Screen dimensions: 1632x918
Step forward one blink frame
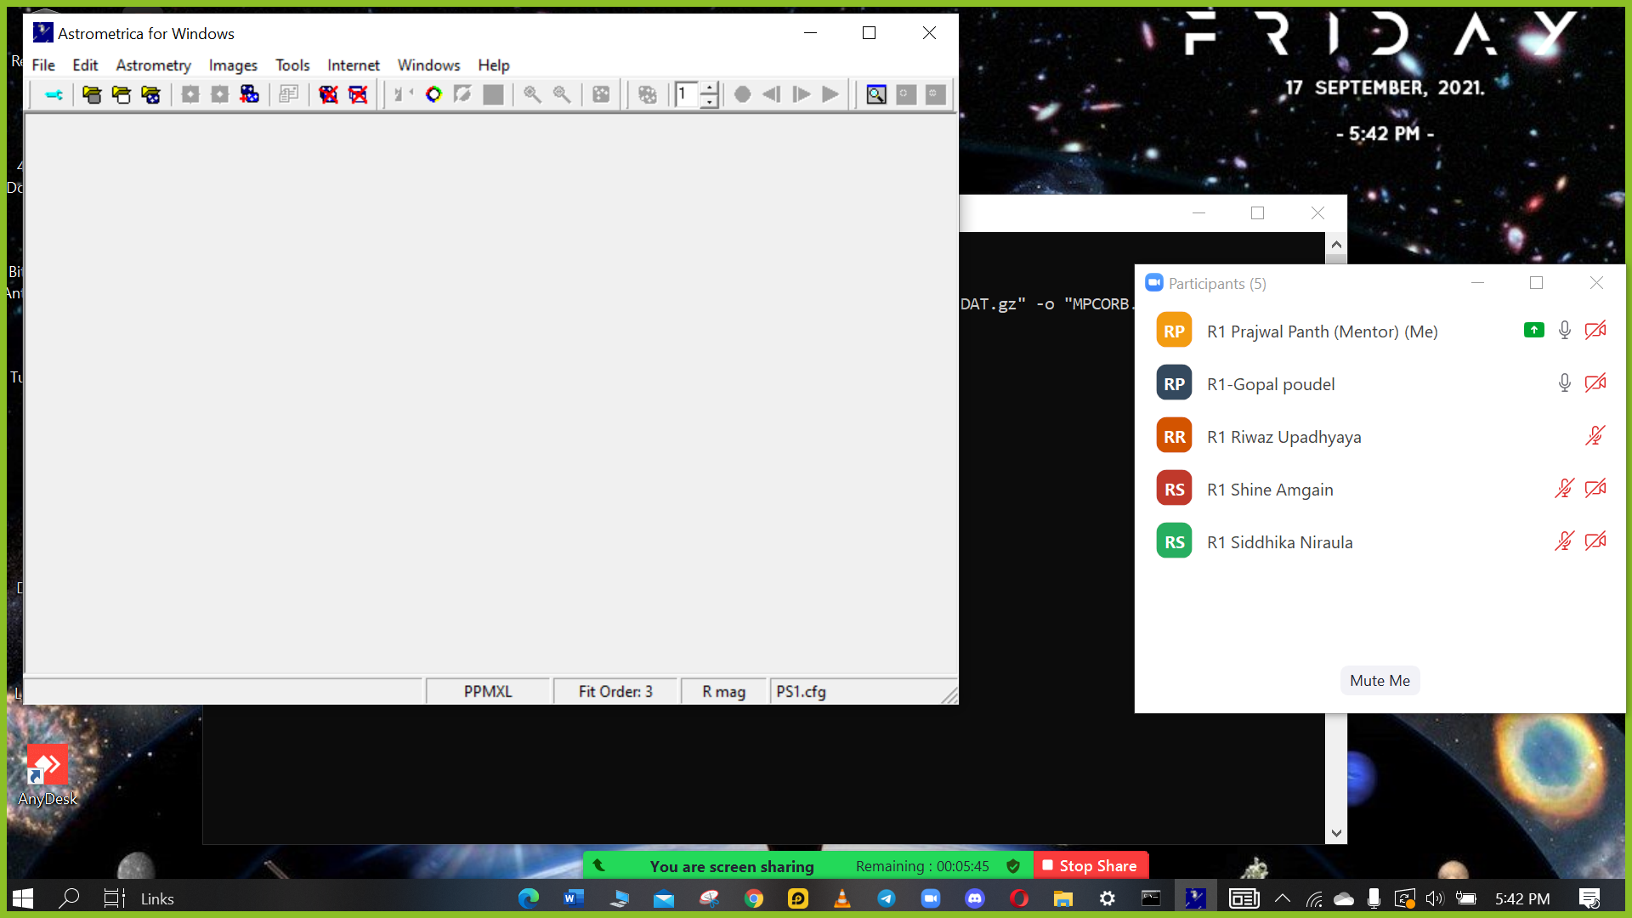801,94
